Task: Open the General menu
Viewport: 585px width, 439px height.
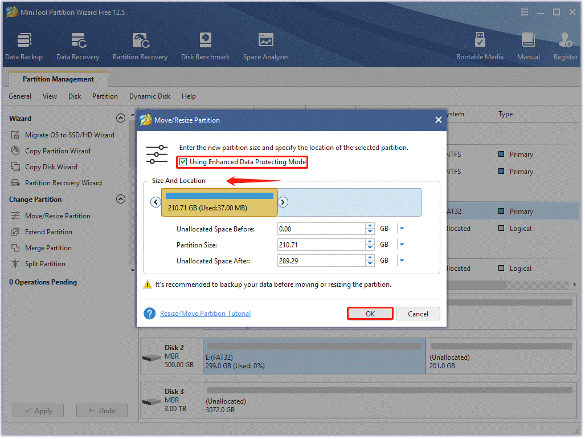Action: click(x=20, y=97)
